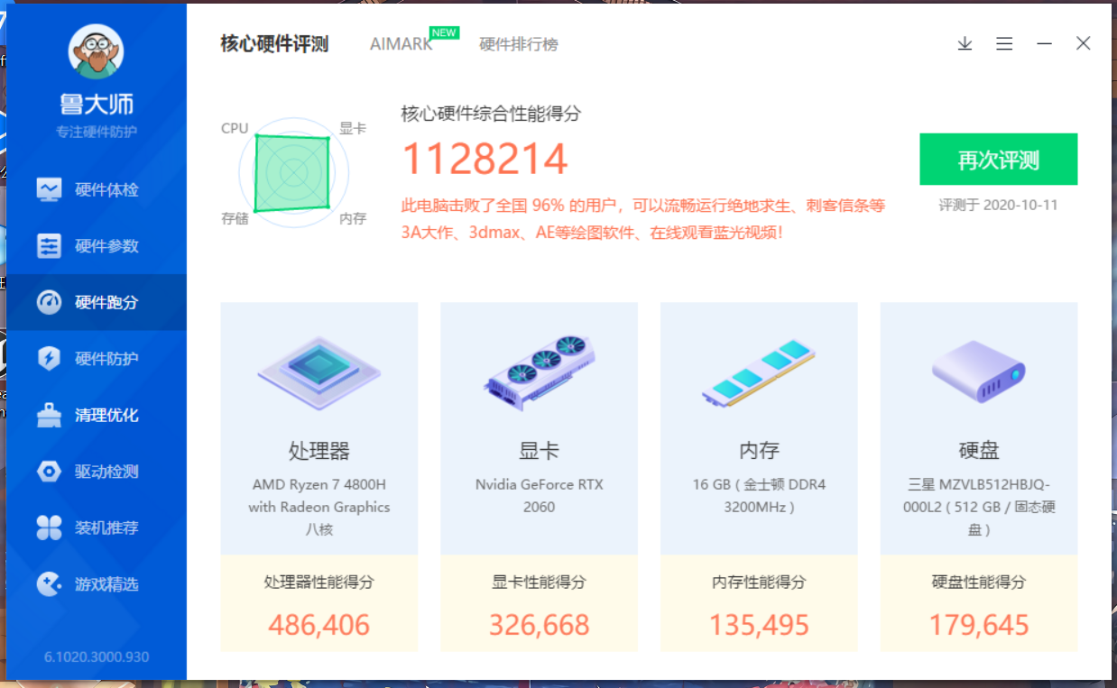Click the 三星 MZVLB512HBJQ disk text
Image resolution: width=1117 pixels, height=688 pixels.
click(979, 507)
